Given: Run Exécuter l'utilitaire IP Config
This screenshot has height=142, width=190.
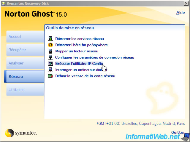Looking at the screenshot, I should pos(79,64).
